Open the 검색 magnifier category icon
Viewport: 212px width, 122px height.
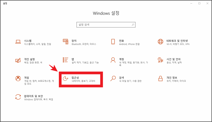(x=113, y=78)
